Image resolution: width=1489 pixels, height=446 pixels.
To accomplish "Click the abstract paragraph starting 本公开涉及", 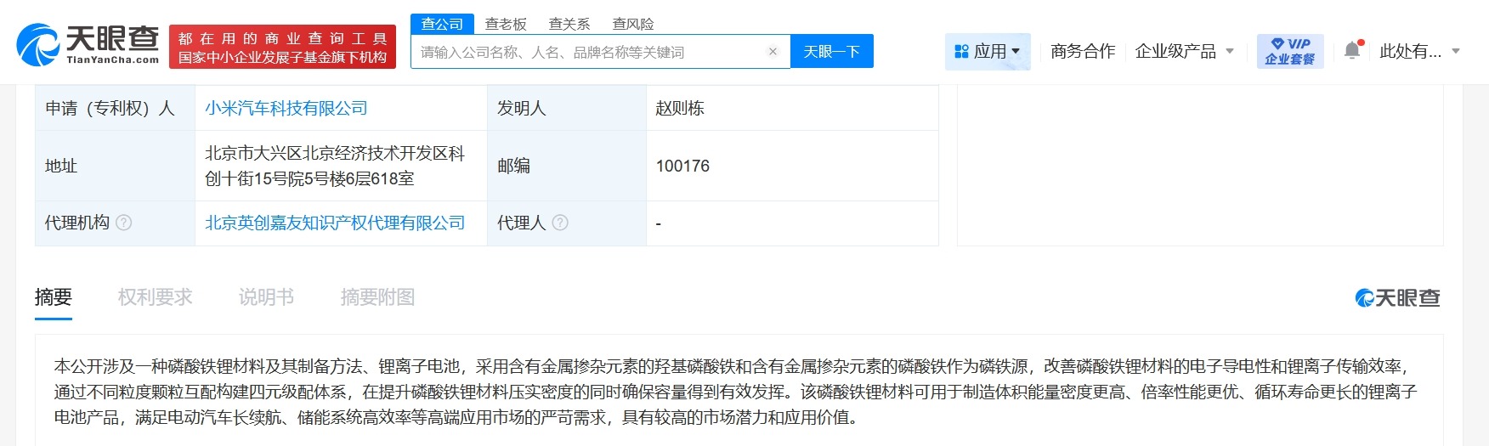I will (736, 392).
